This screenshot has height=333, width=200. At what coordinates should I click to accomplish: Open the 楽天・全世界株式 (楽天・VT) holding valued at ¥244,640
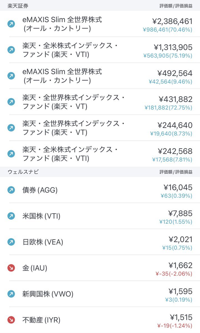coord(100,128)
